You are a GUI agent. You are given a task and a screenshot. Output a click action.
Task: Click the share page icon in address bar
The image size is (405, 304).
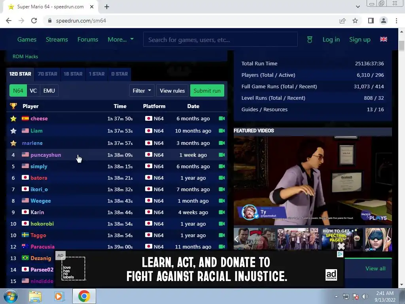tap(343, 21)
